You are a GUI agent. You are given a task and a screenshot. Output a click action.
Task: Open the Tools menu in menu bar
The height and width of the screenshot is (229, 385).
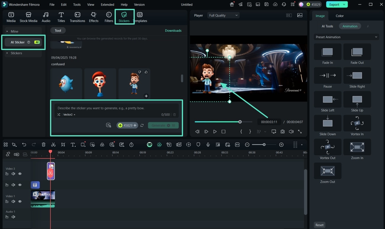(77, 4)
